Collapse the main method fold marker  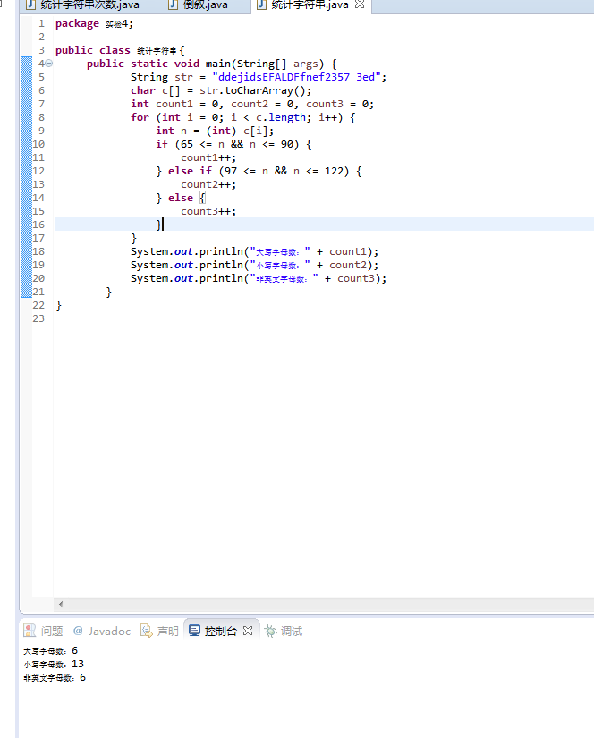pyautogui.click(x=49, y=64)
